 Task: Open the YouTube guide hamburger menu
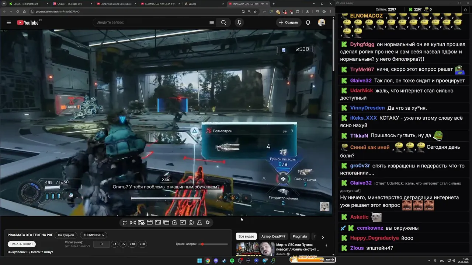(8, 22)
